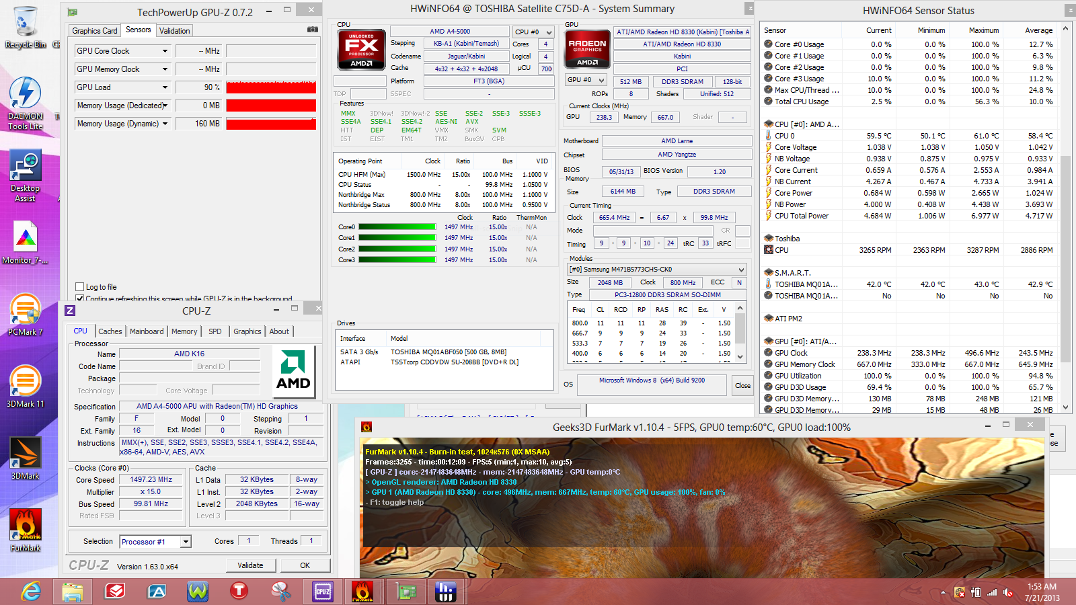
Task: Open the taskbar app with letter A icon
Action: tap(156, 592)
